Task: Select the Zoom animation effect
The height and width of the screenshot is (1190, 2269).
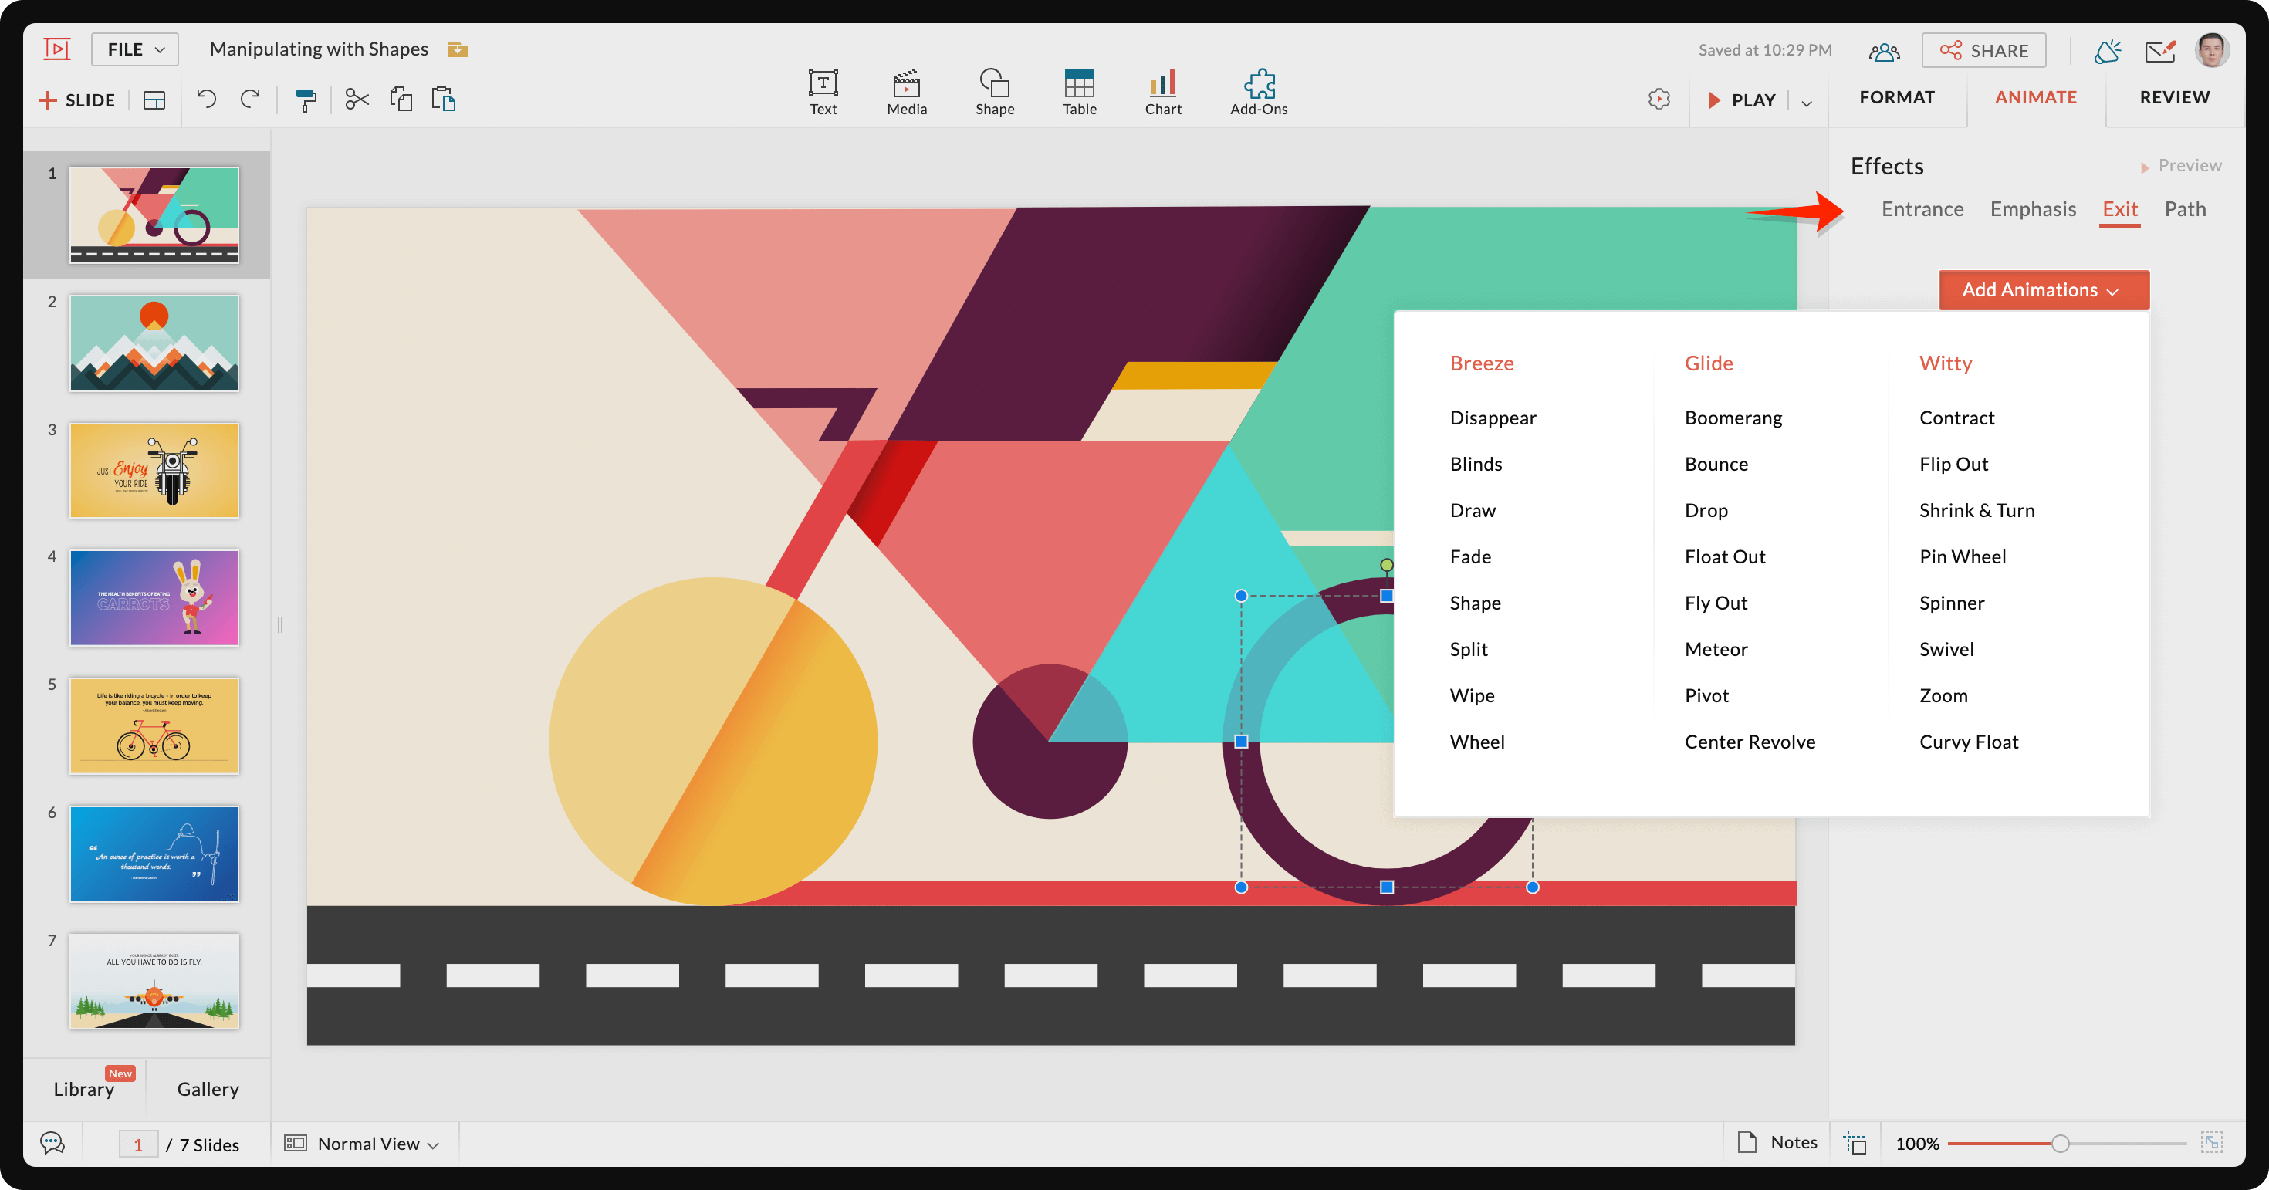Action: point(1945,693)
